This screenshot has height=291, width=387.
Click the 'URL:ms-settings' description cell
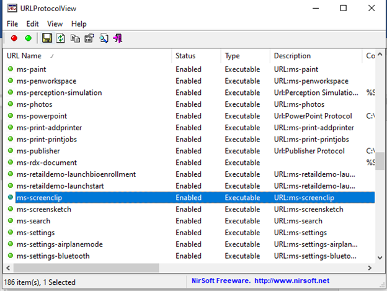300,233
